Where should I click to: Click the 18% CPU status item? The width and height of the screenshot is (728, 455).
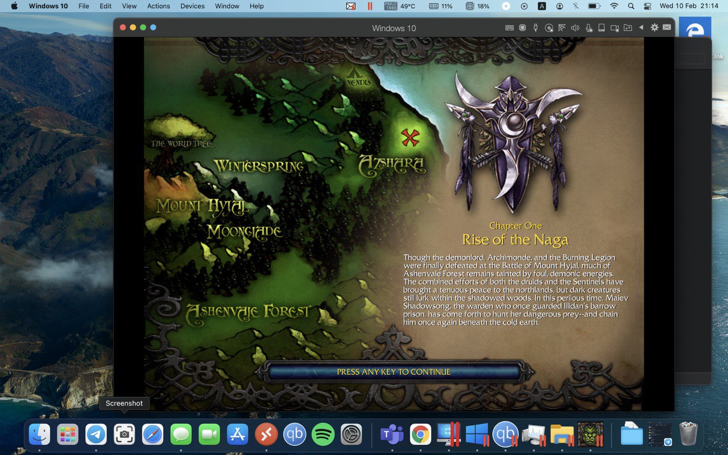click(x=478, y=6)
